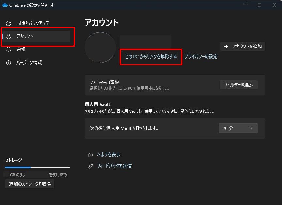This screenshot has height=205, width=282.
Task: Click the chevron arrow in vault lock dropdown
Action: coord(251,128)
